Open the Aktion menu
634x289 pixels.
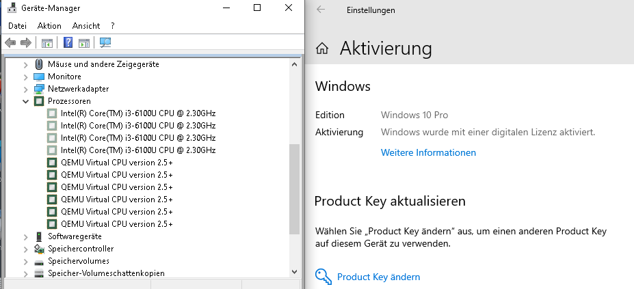pos(49,26)
